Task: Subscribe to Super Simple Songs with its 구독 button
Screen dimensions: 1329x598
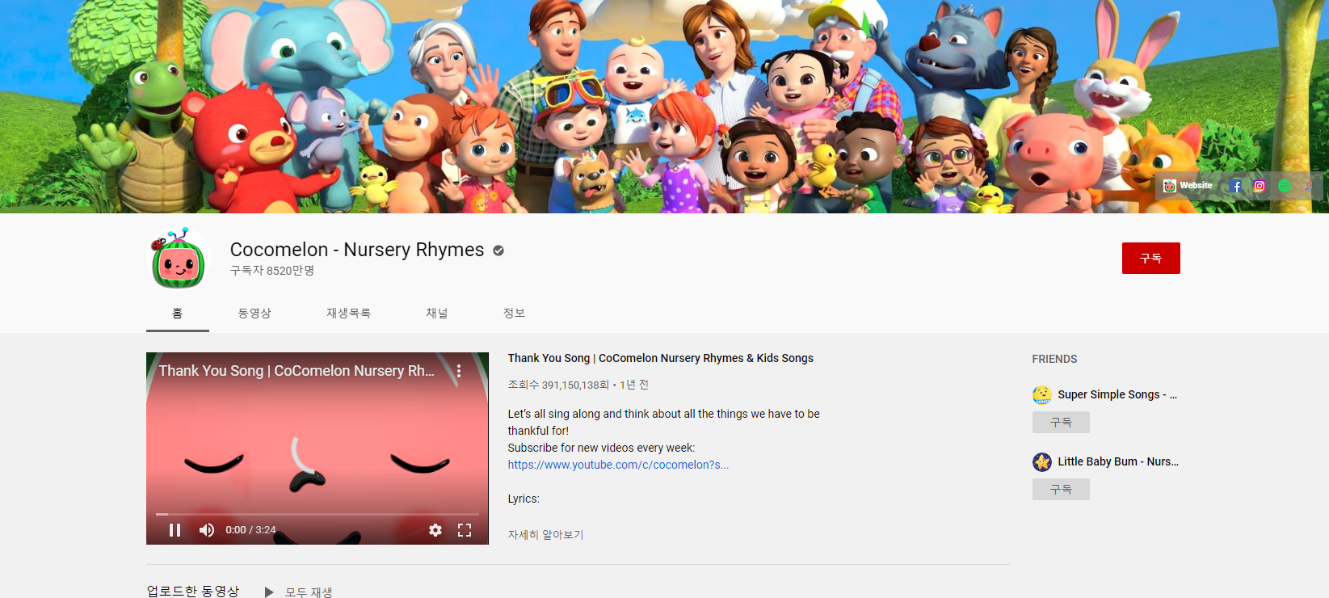Action: 1061,423
